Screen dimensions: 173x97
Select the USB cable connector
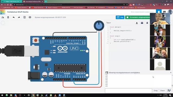coord(19,51)
